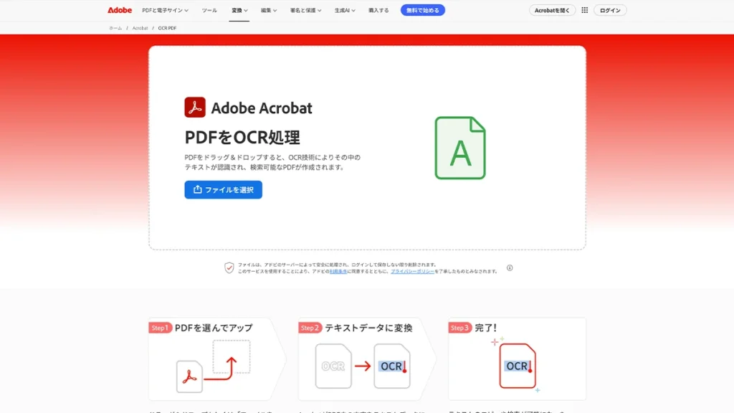Viewport: 734px width, 413px height.
Task: Click the Step1 badge label
Action: pos(160,328)
